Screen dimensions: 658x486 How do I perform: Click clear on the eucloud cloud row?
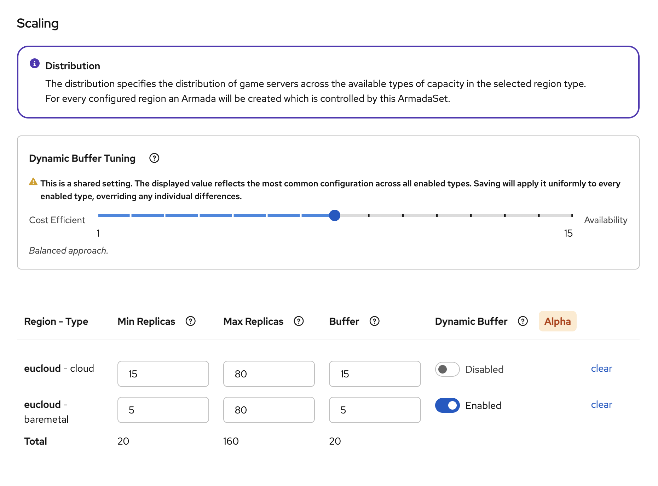pyautogui.click(x=601, y=369)
